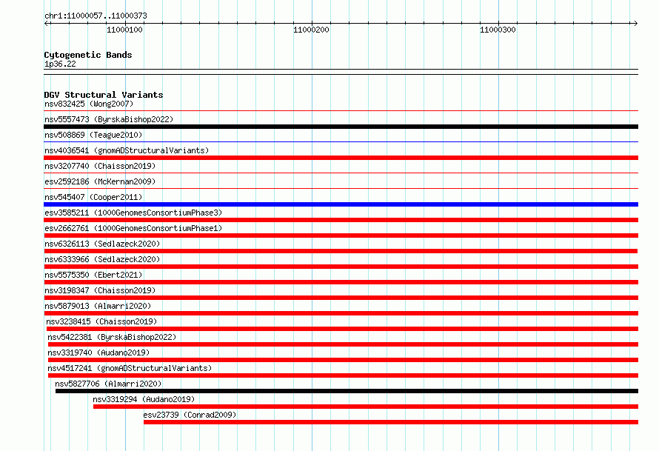Click the 11000200 ruler position label

[x=311, y=30]
